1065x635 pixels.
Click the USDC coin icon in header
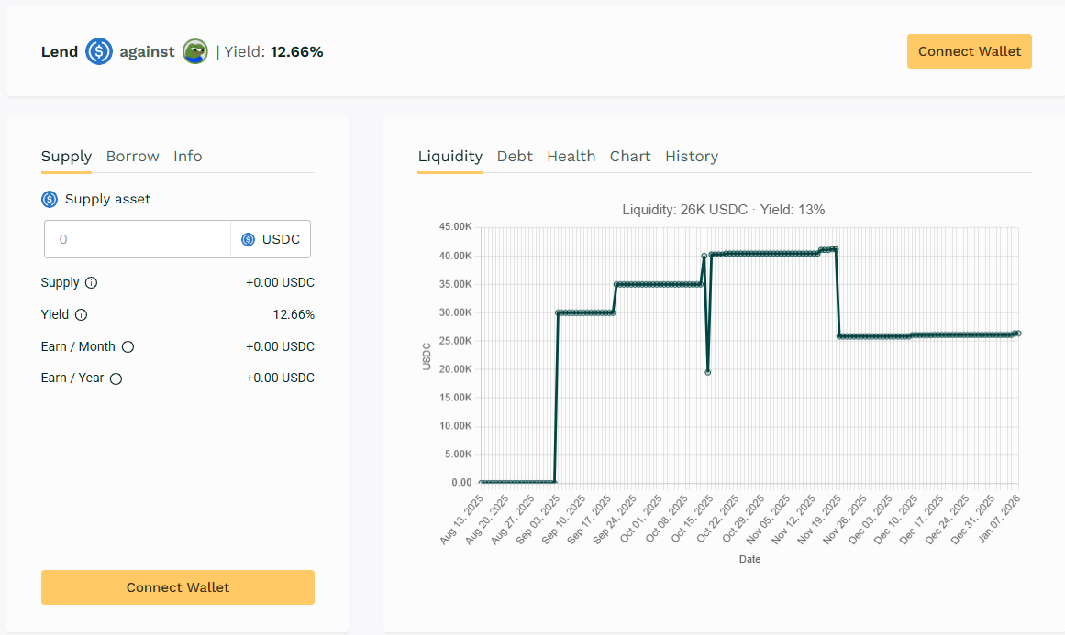pos(99,51)
